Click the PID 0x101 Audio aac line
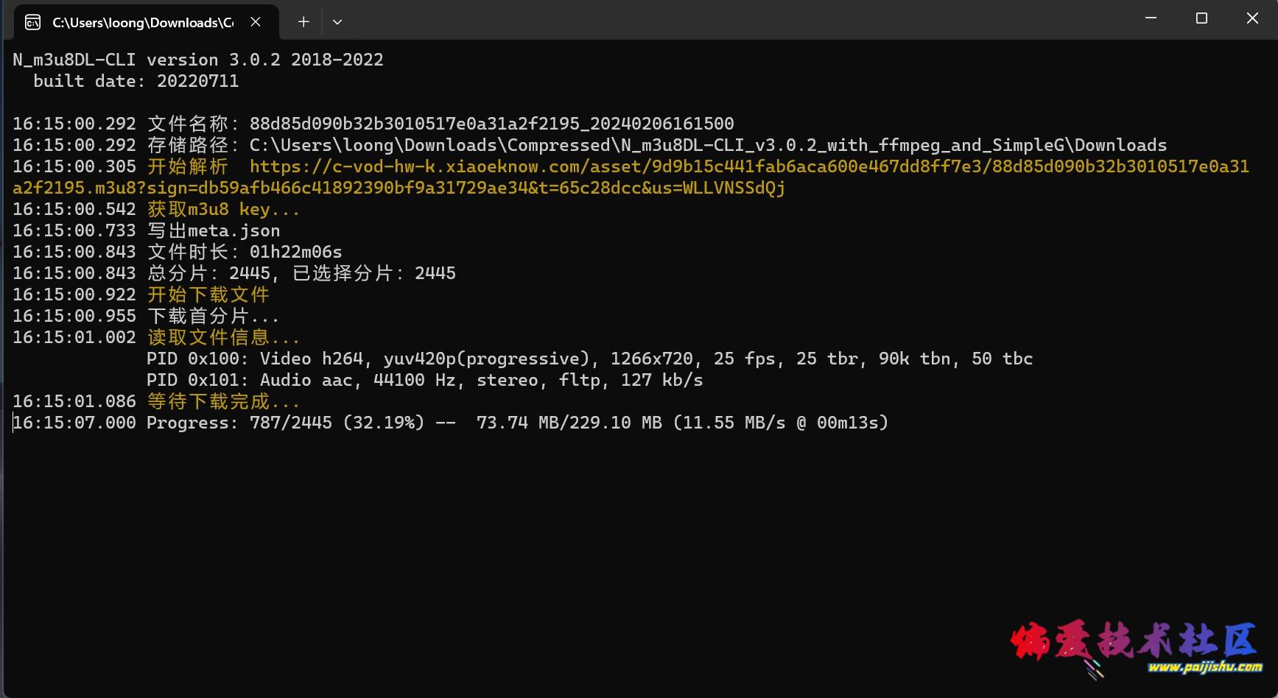The width and height of the screenshot is (1278, 698). 424,380
